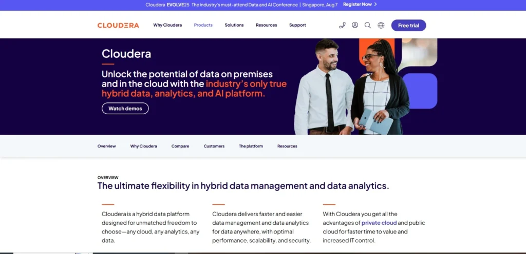
Task: Open the Products menu
Action: pyautogui.click(x=203, y=25)
